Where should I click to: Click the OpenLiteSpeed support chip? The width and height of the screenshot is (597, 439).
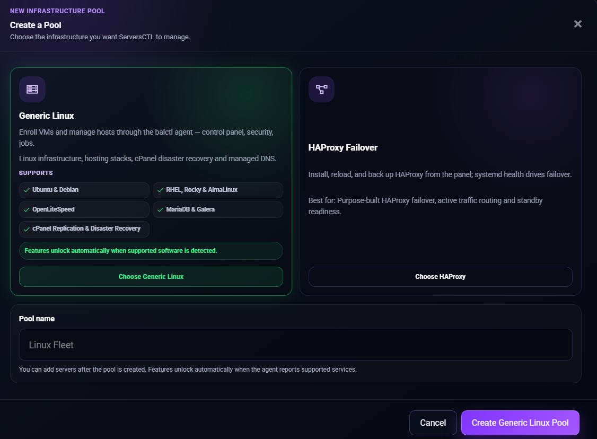[x=84, y=209]
